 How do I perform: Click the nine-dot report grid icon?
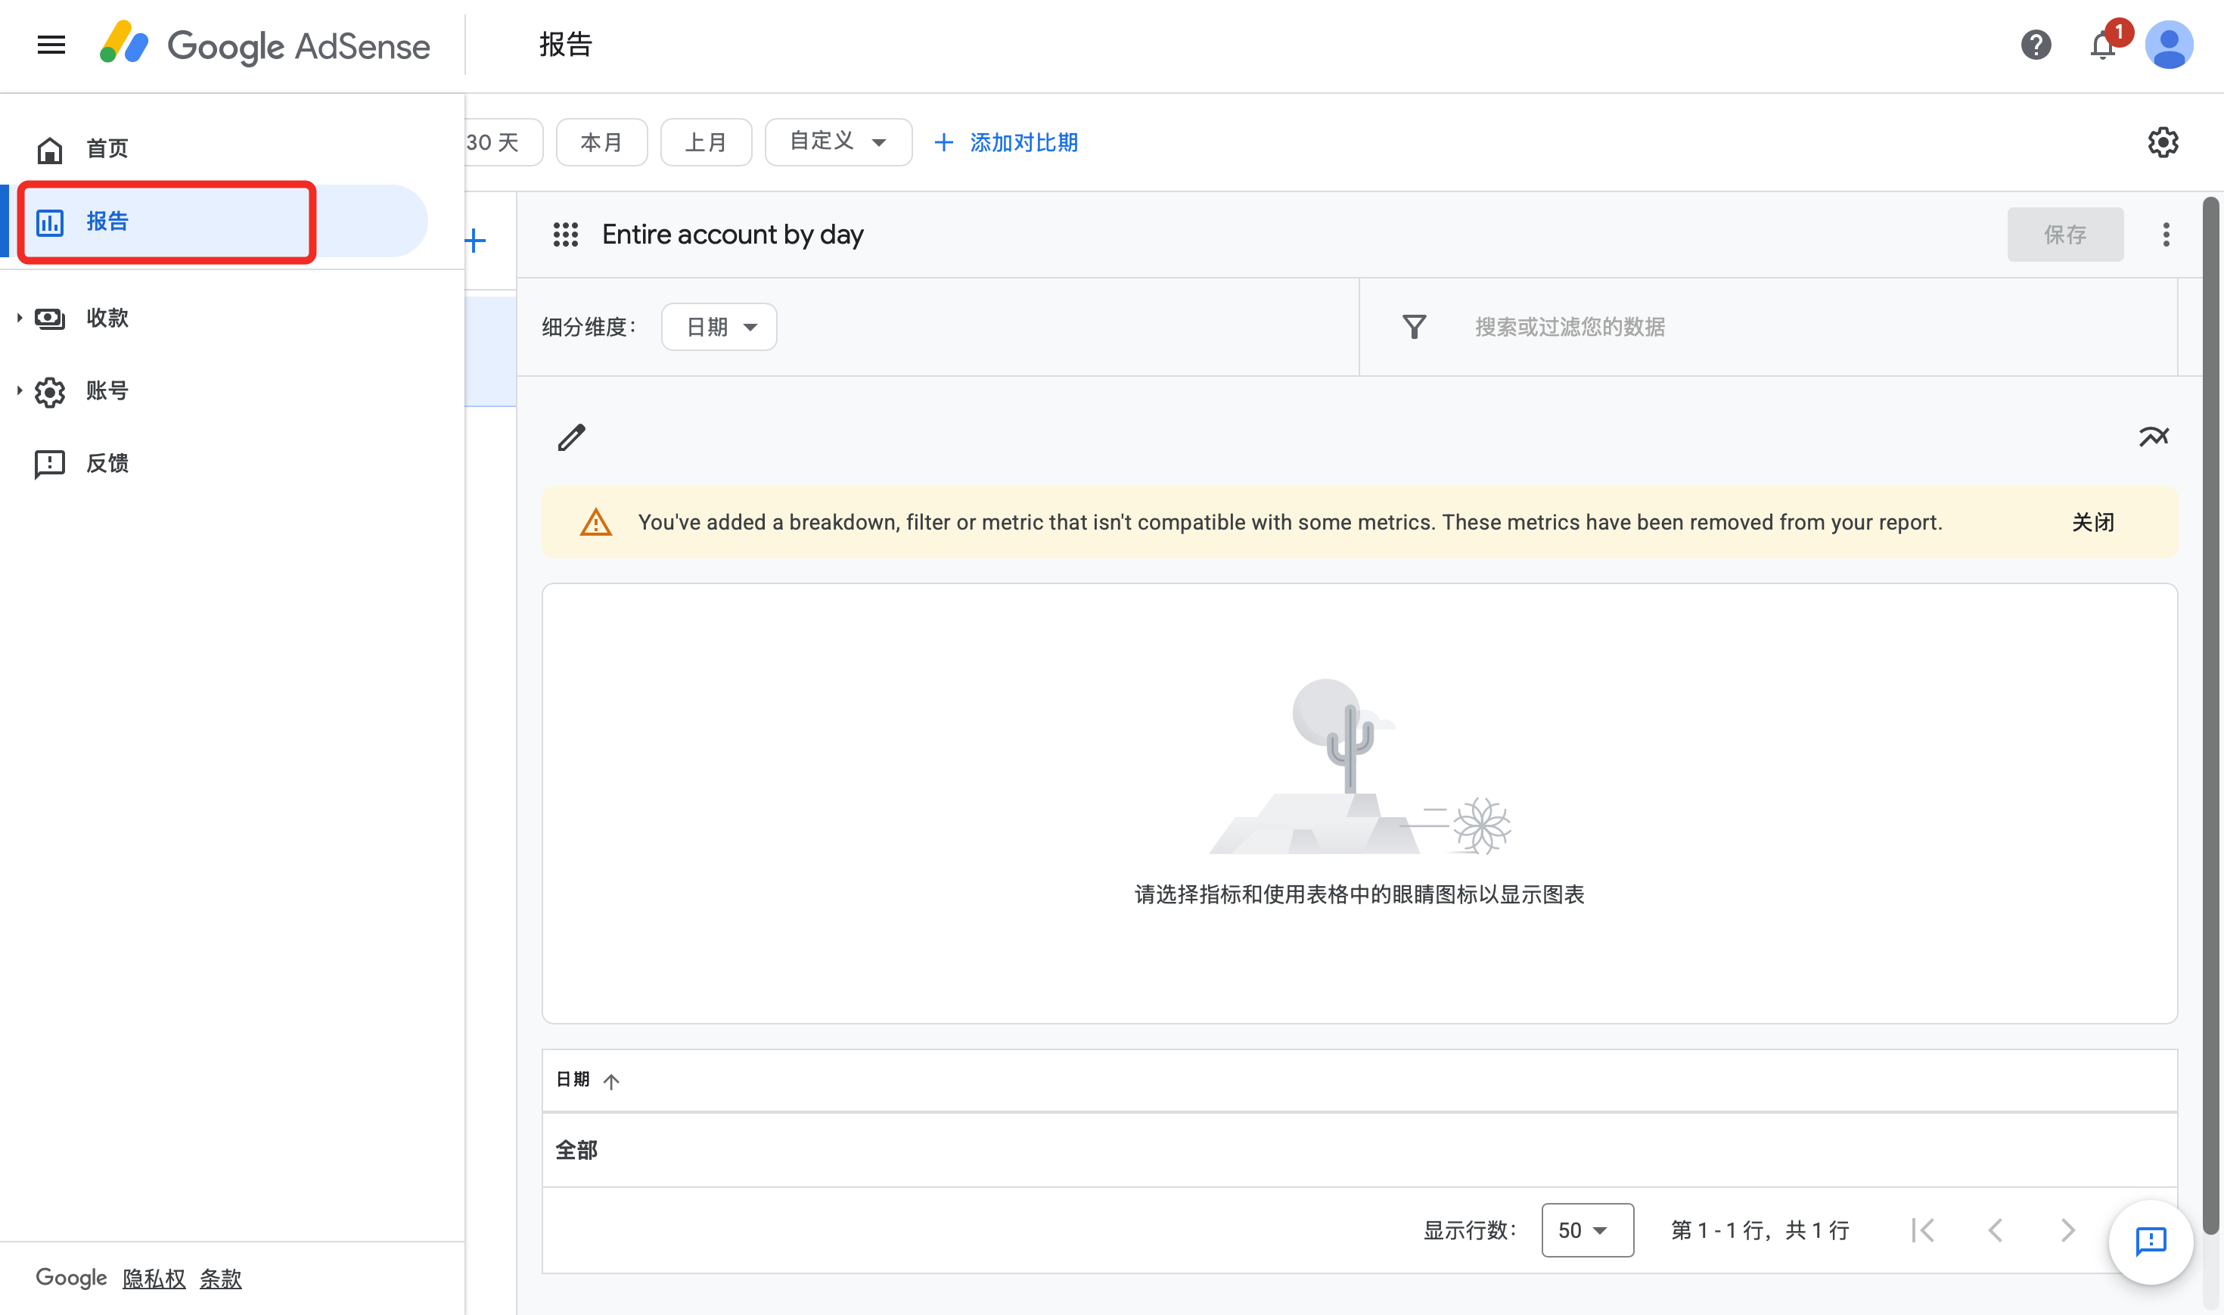565,235
